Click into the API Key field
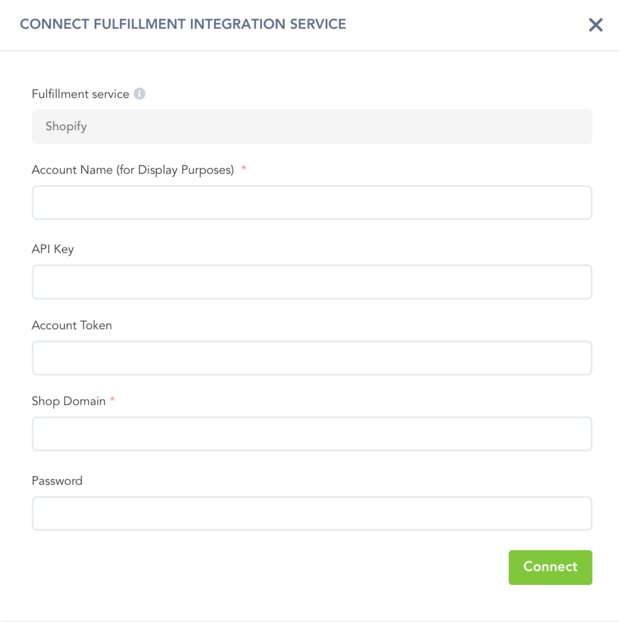 (311, 282)
